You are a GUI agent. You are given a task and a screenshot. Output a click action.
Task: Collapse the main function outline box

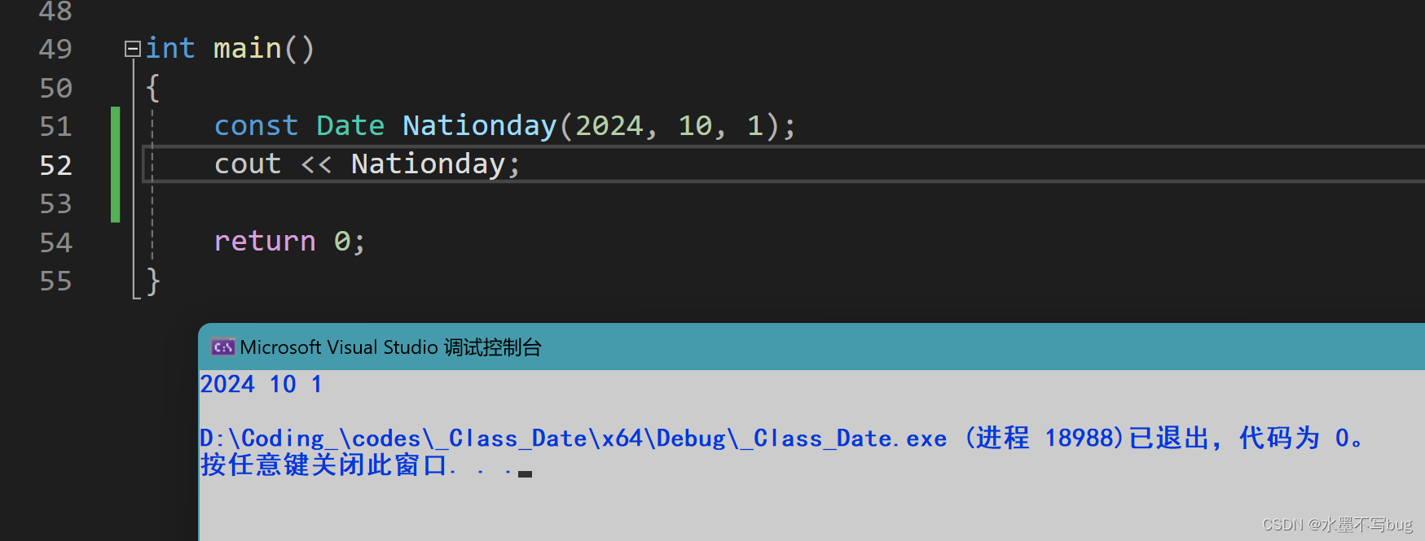tap(132, 49)
